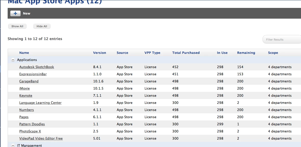Viewport: 301px width, 147px height.
Task: Sort by Total Purchased column
Action: [x=186, y=53]
